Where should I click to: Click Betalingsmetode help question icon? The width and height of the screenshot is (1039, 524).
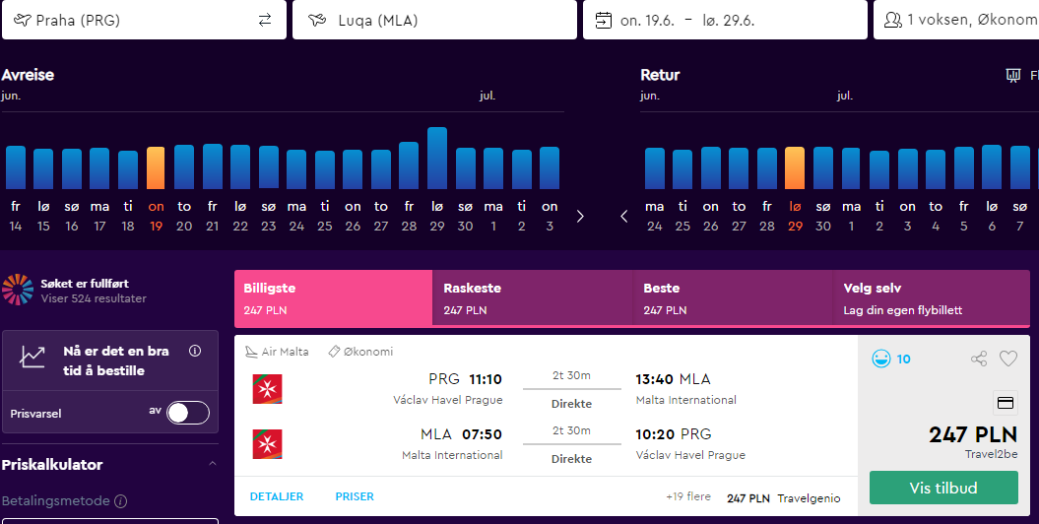(x=120, y=501)
